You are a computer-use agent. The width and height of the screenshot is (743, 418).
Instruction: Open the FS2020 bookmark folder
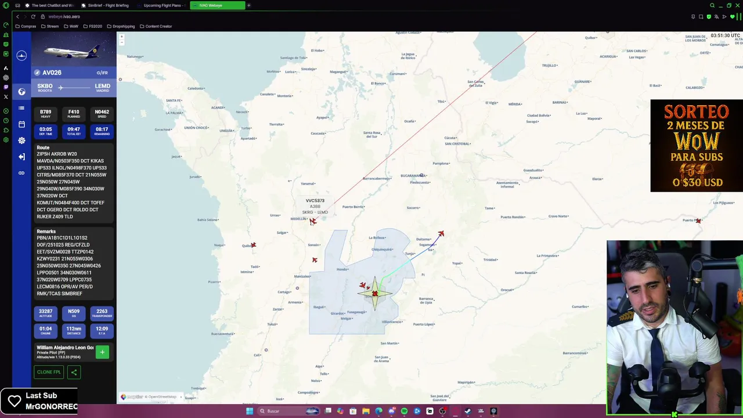click(x=92, y=26)
